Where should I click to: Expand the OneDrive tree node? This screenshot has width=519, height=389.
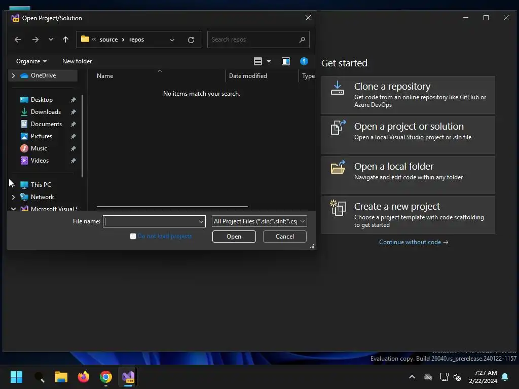(x=13, y=75)
